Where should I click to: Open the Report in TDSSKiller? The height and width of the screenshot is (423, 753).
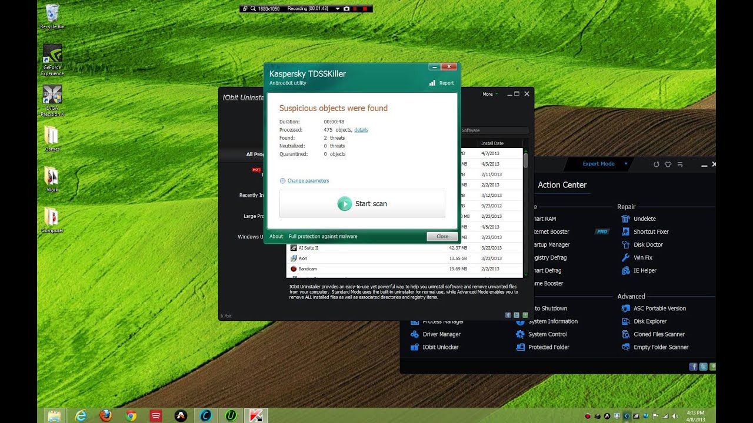tap(442, 83)
